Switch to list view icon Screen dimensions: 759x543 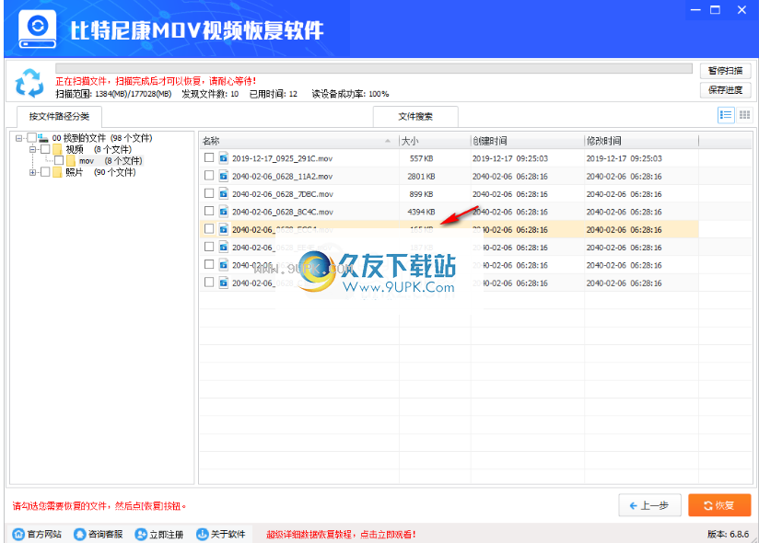pos(726,115)
